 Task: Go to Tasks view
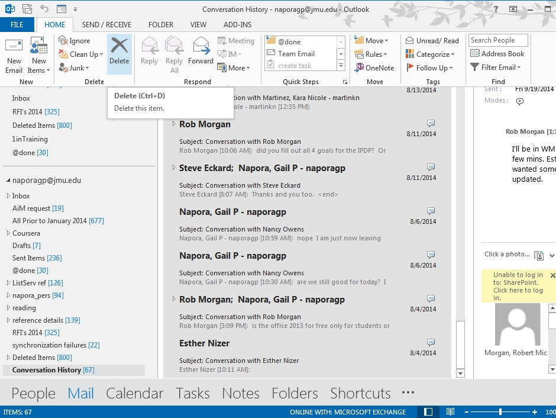click(x=193, y=393)
